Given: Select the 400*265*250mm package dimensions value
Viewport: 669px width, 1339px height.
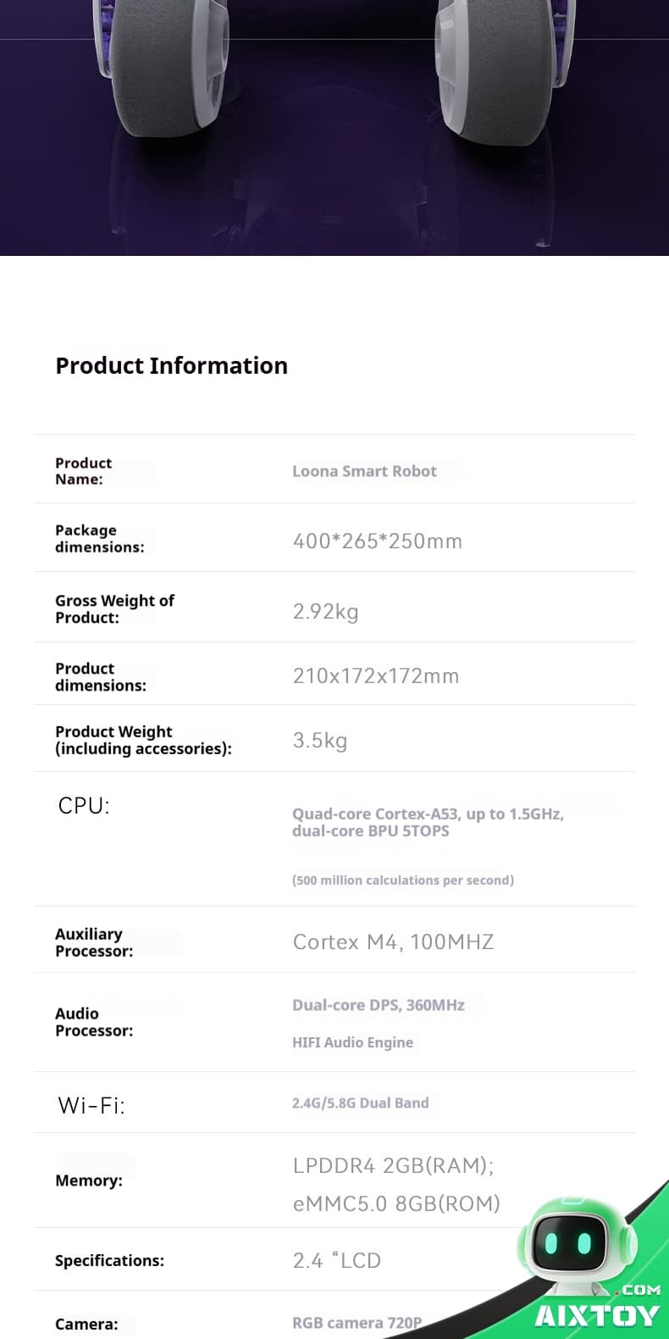Looking at the screenshot, I should [378, 541].
